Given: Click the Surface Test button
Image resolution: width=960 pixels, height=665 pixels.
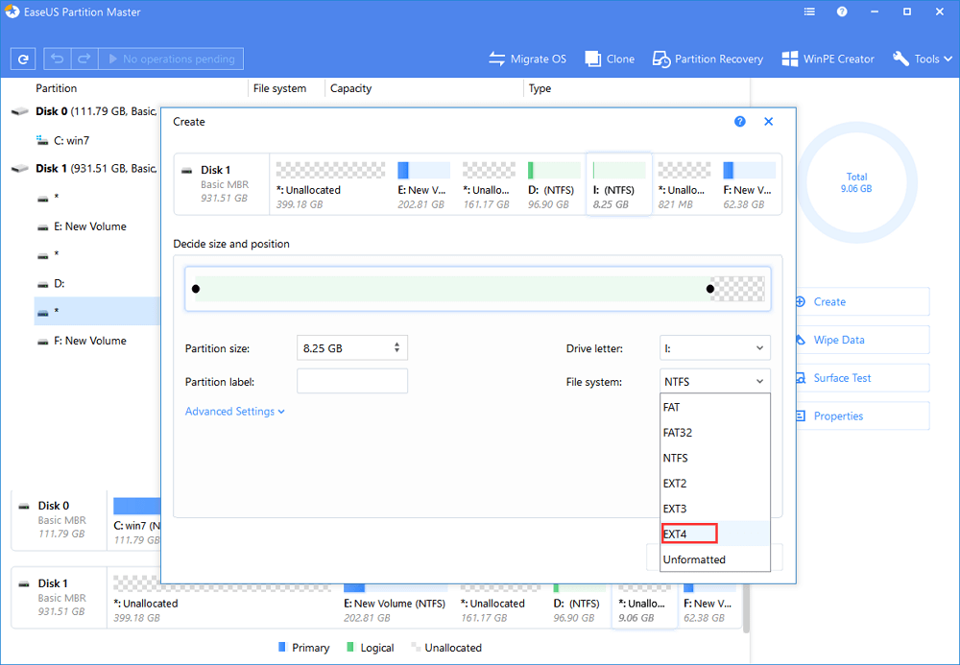Looking at the screenshot, I should click(x=841, y=378).
